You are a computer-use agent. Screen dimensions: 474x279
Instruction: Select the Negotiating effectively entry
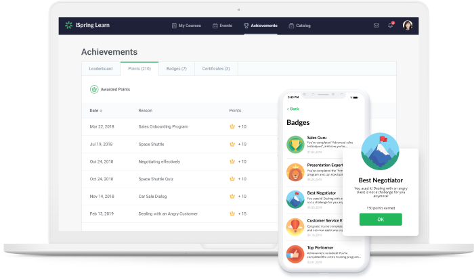pyautogui.click(x=159, y=161)
